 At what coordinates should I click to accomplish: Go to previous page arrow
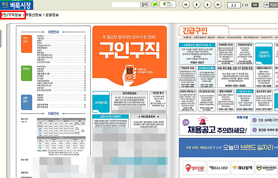196,4
